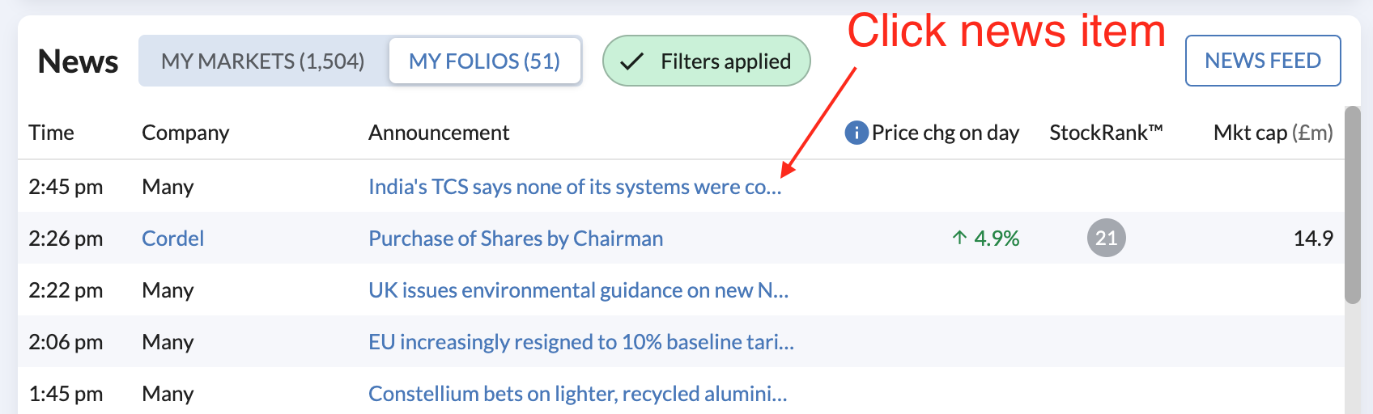The image size is (1373, 414).
Task: Click the news list vertical scrollbar
Action: (1353, 205)
